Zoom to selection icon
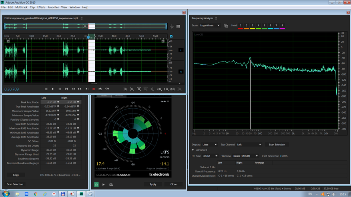This screenshot has width=351, height=197. 173,89
